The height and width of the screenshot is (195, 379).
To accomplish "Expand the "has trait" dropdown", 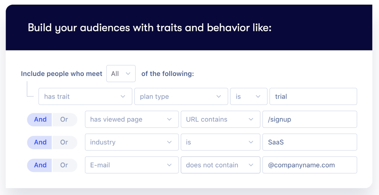I will (x=85, y=96).
